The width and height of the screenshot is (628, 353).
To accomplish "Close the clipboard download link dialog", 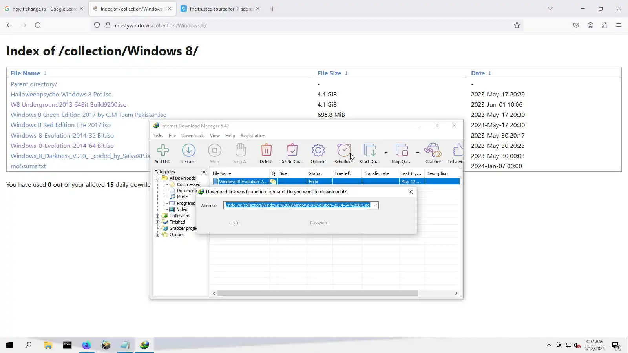I will (411, 192).
